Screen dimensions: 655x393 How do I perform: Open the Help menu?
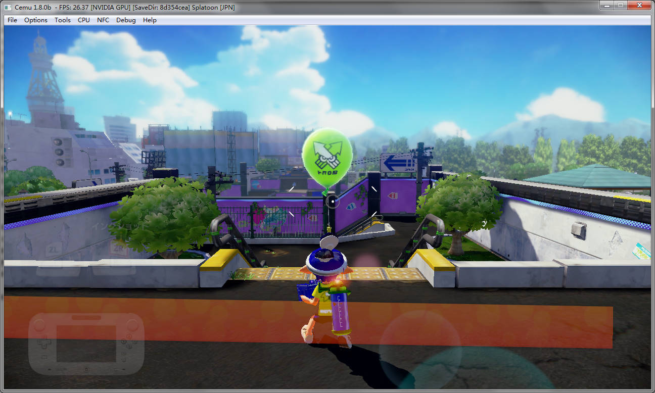click(x=150, y=20)
